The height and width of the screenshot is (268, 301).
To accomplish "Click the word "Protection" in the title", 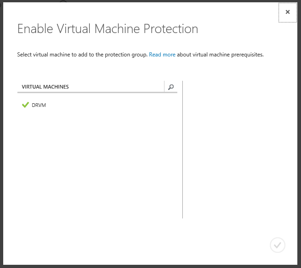I will coord(171,29).
